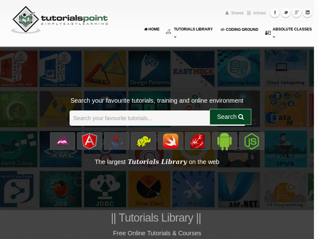Screen dimensions: 318x239
Task: Open the Articles link
Action: [259, 13]
